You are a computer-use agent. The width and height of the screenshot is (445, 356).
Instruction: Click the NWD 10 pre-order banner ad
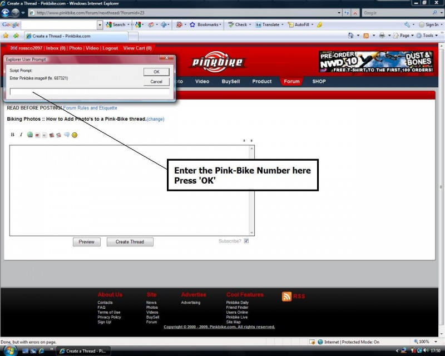point(376,62)
